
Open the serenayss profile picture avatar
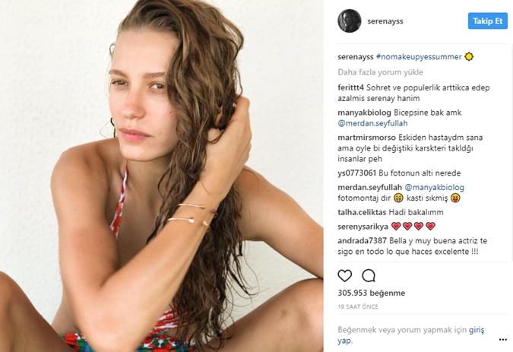(x=350, y=21)
